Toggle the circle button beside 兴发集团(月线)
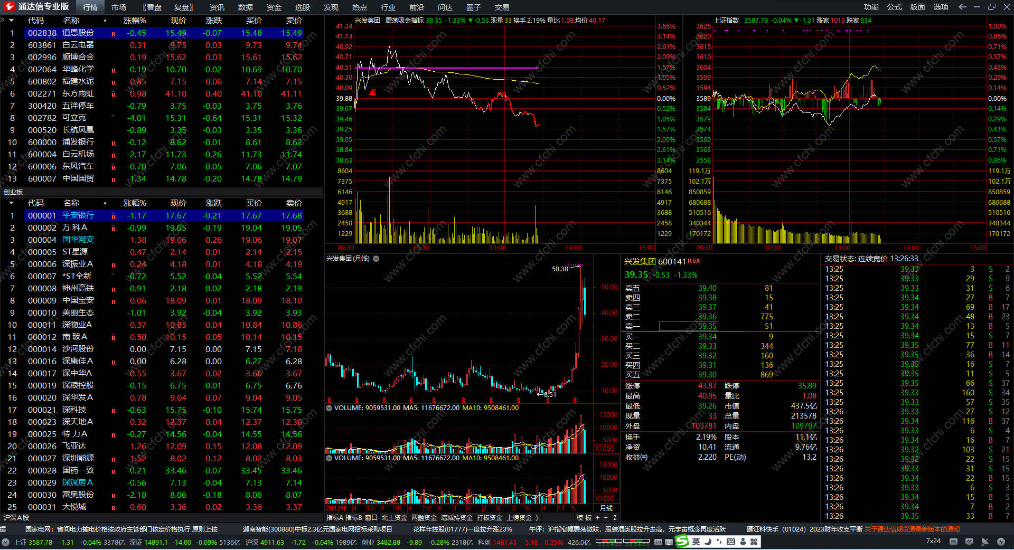 click(x=376, y=259)
